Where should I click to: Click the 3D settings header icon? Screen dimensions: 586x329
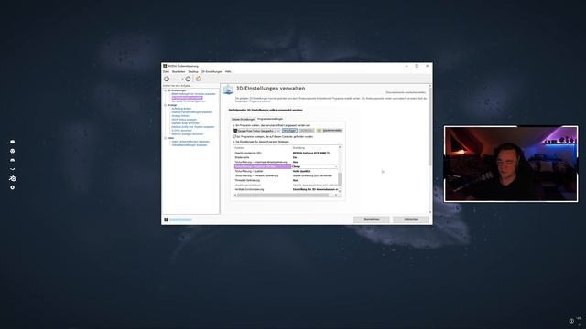click(228, 90)
